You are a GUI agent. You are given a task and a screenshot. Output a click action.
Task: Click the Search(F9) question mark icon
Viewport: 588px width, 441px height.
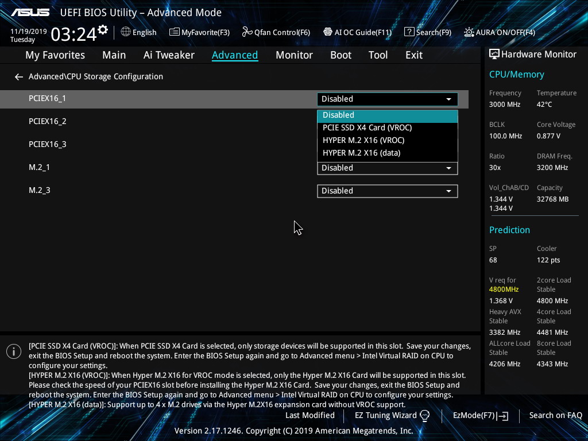coord(409,32)
